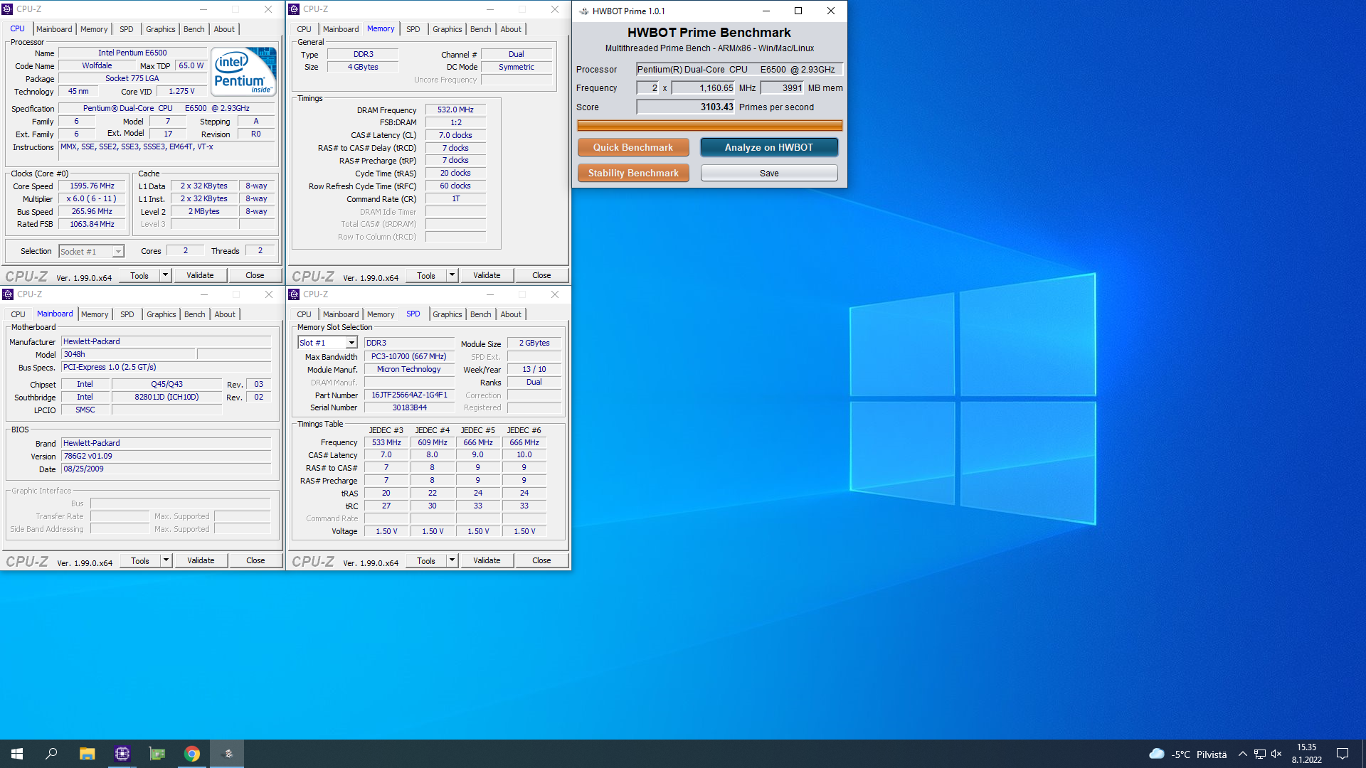
Task: Open Bench tab in CPU window
Action: click(194, 29)
